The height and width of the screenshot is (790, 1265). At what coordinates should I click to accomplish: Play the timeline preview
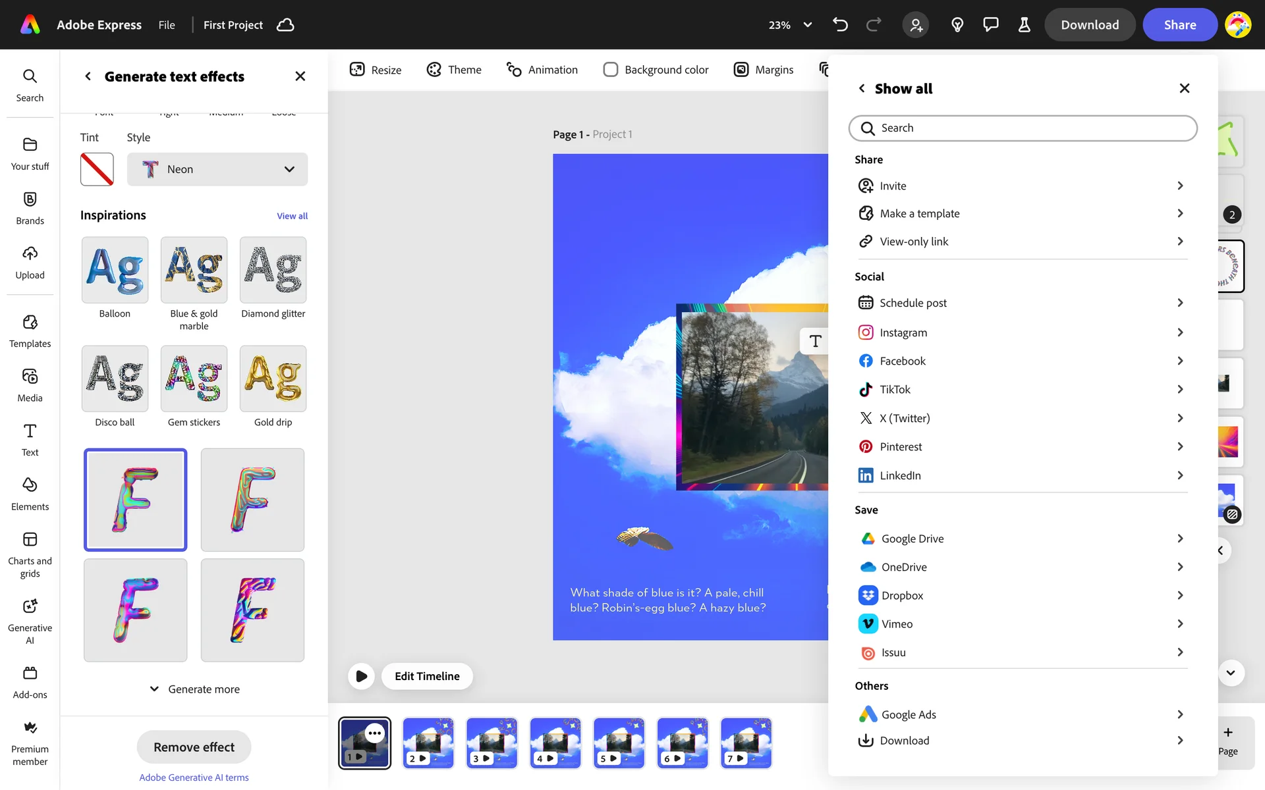tap(361, 676)
